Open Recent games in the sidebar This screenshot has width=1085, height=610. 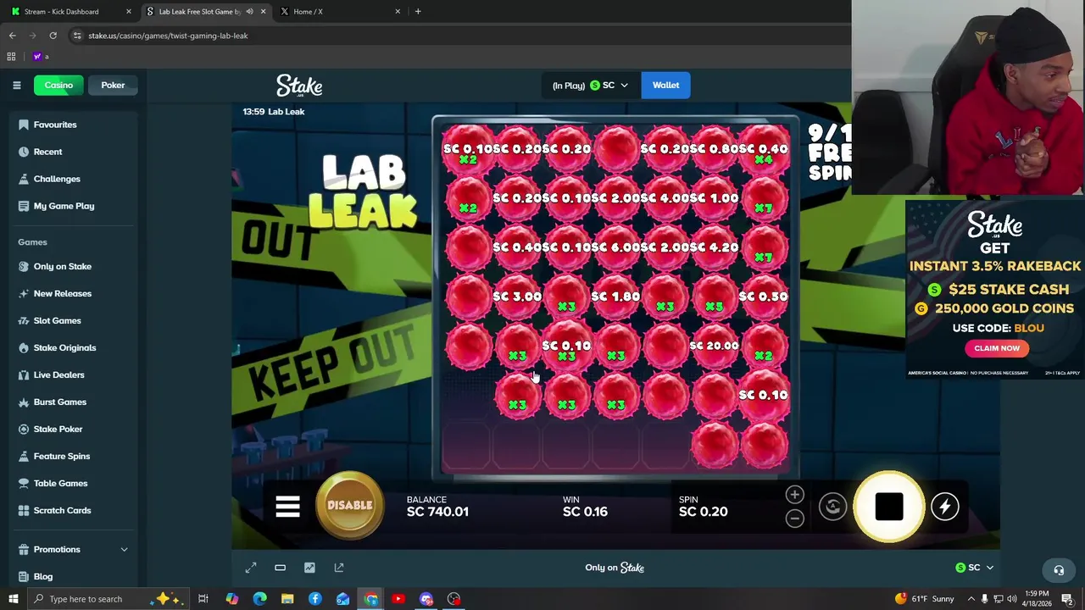pyautogui.click(x=47, y=152)
